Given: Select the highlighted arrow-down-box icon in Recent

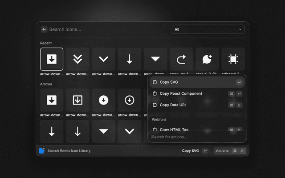Looking at the screenshot, I should coord(52,59).
